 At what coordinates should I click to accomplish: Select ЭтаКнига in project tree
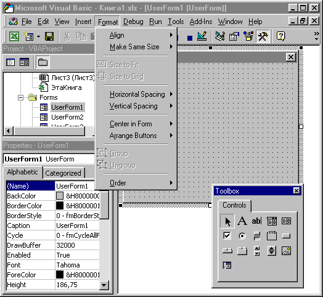pyautogui.click(x=67, y=87)
